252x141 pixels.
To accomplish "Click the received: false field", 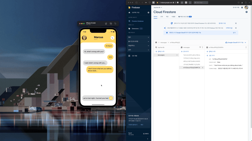I will pos(215,62).
